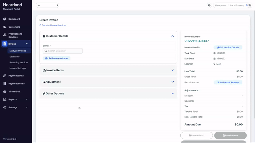The width and height of the screenshot is (255, 143).
Task: Click the Dashboard icon in sidebar
Action: coord(5,19)
